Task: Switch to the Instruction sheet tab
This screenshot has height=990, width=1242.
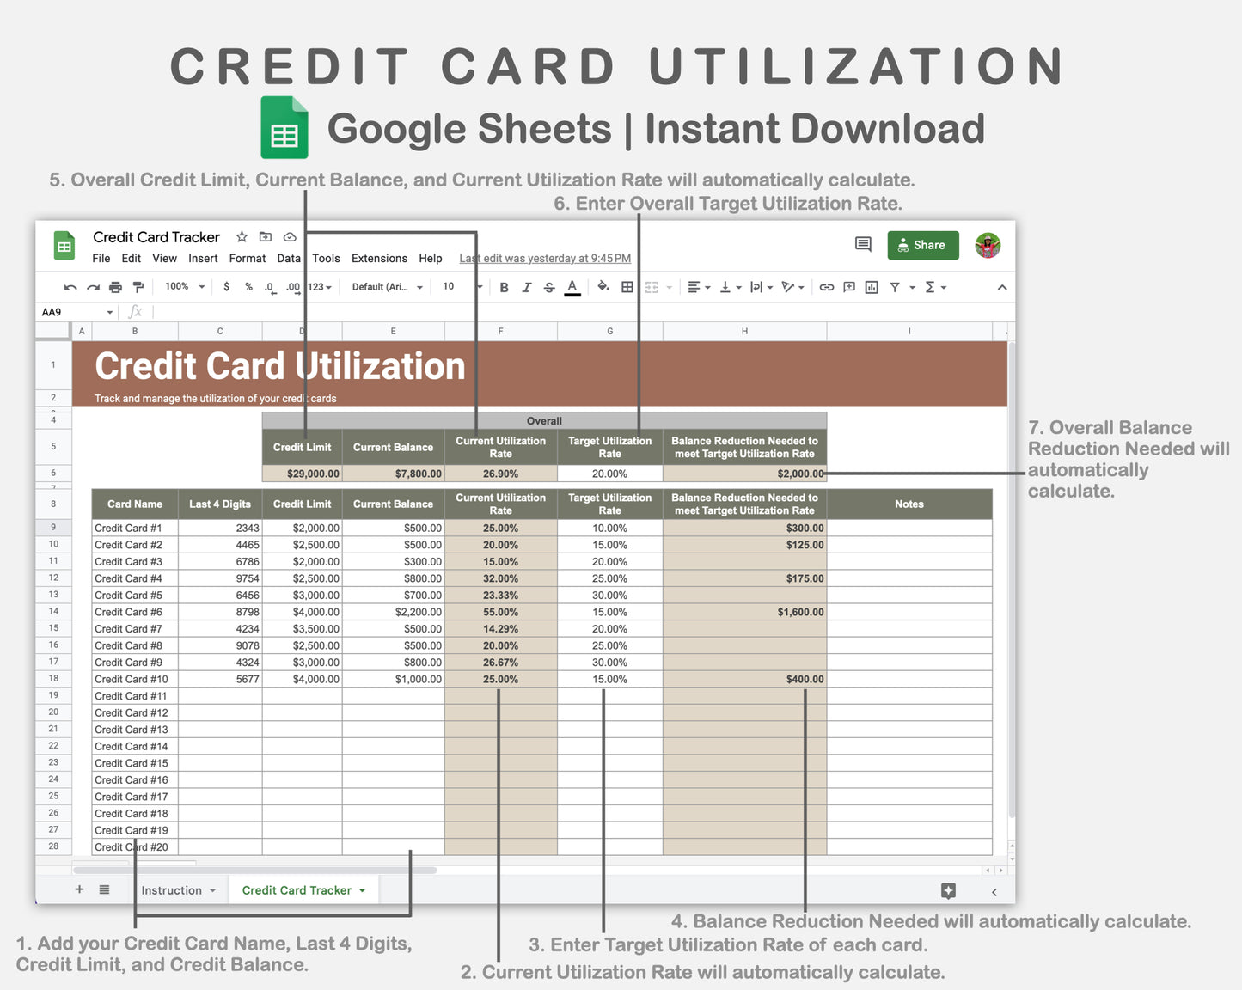Action: pos(171,891)
